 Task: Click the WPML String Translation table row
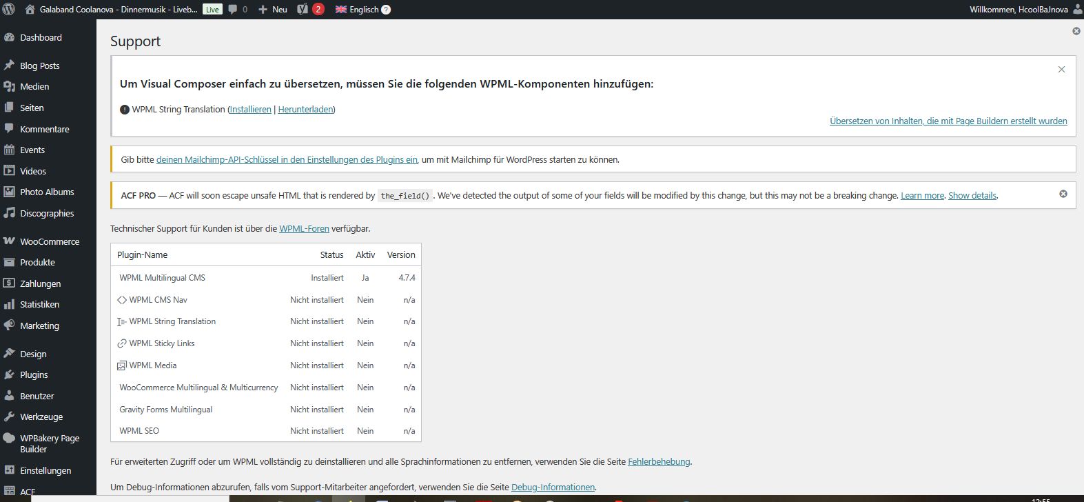[266, 321]
